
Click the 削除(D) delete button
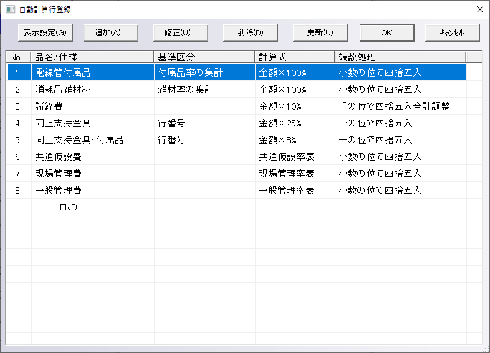point(250,32)
